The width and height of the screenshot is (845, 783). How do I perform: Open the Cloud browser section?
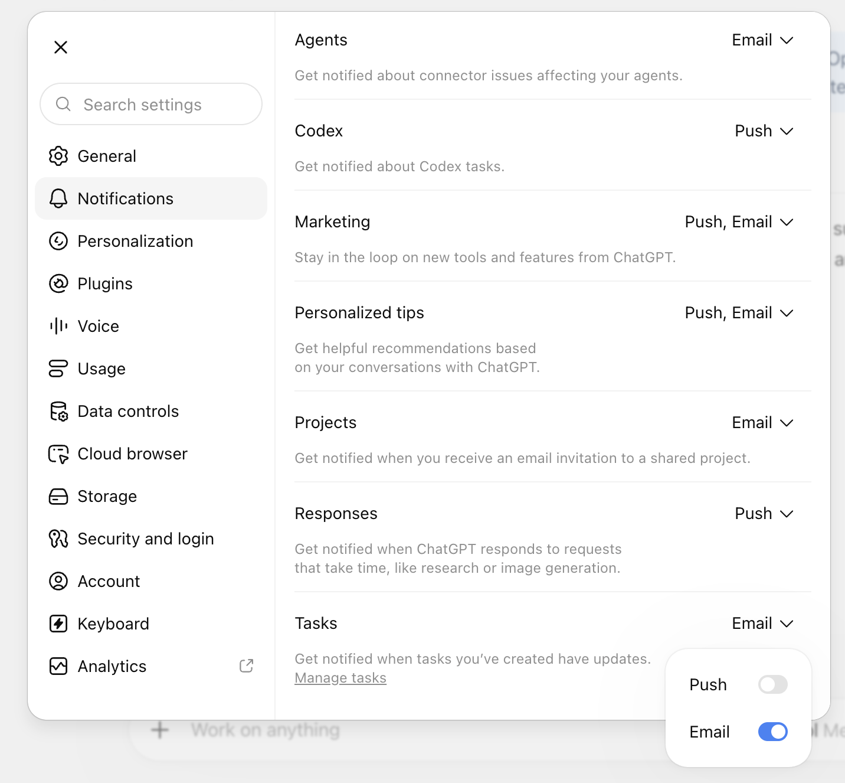(x=151, y=454)
